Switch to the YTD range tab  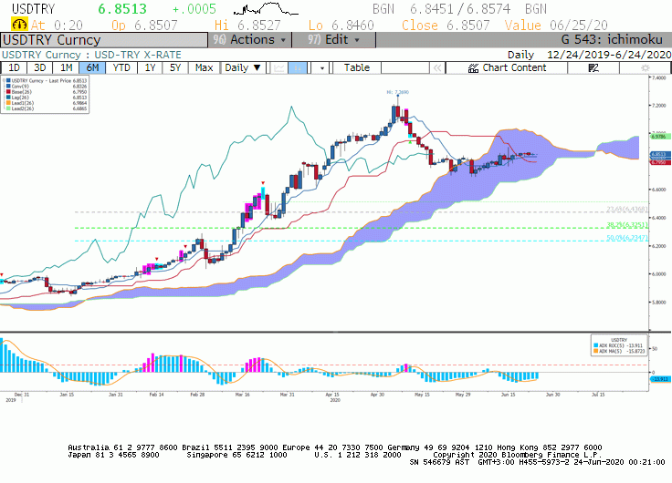[x=121, y=68]
